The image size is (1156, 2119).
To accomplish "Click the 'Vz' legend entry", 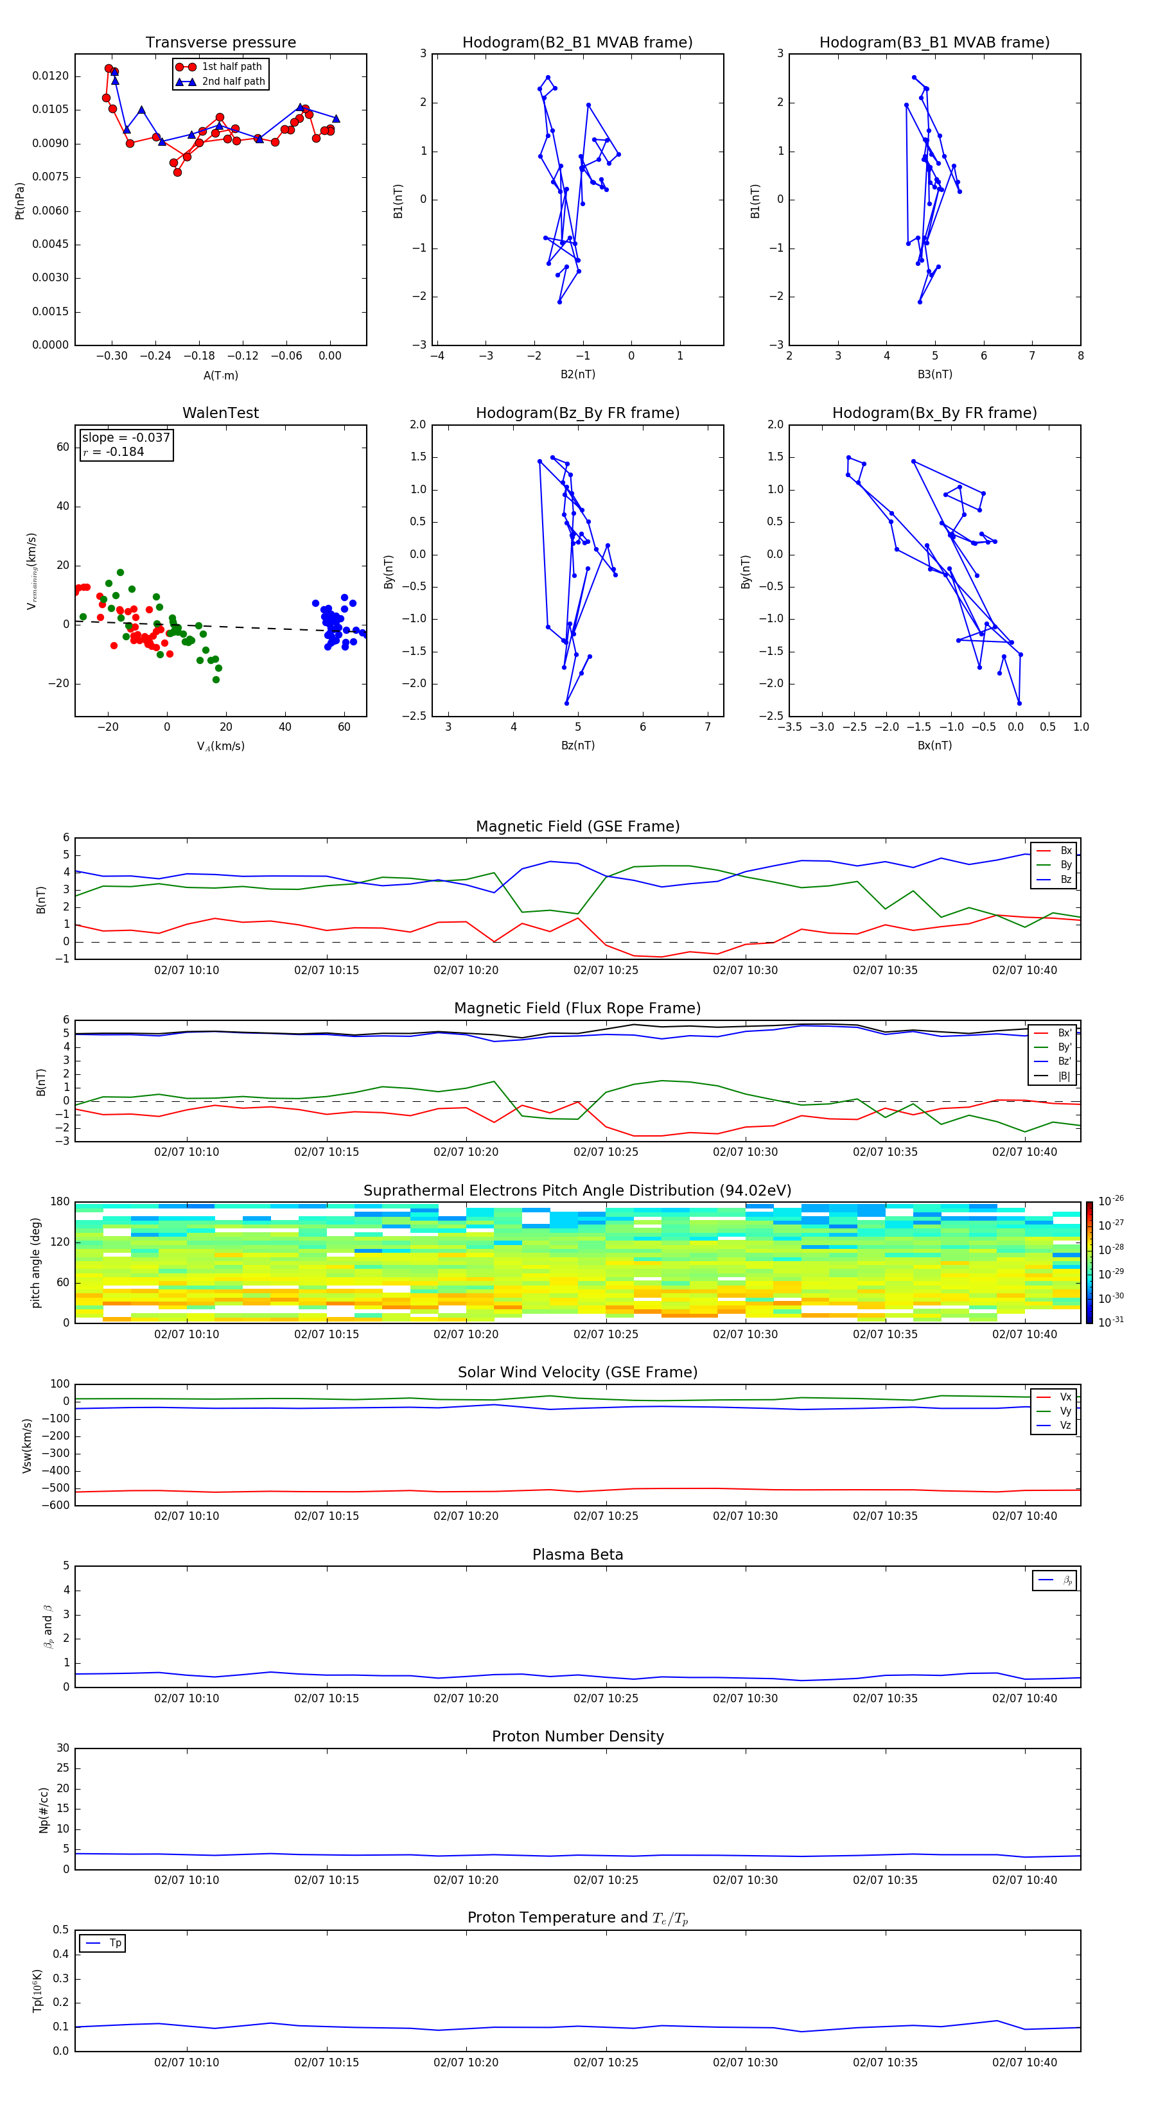I will point(1055,1426).
